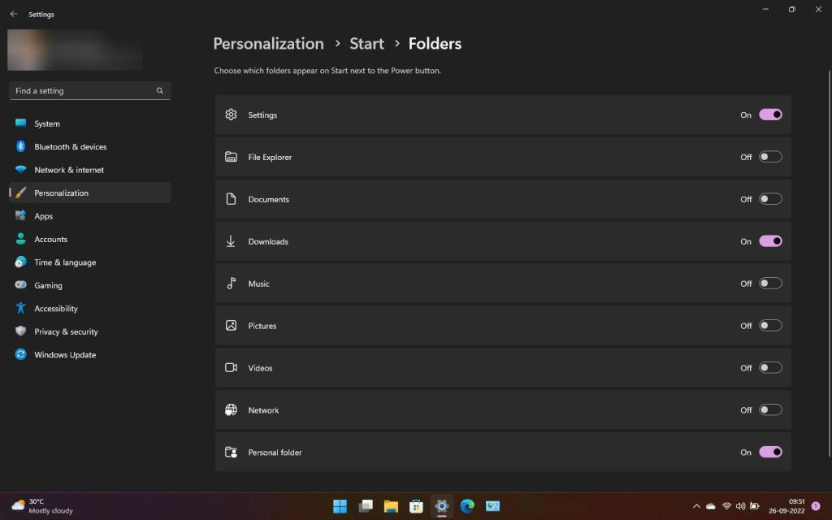The width and height of the screenshot is (832, 520).
Task: Turn off the Downloads toggle
Action: pos(770,240)
